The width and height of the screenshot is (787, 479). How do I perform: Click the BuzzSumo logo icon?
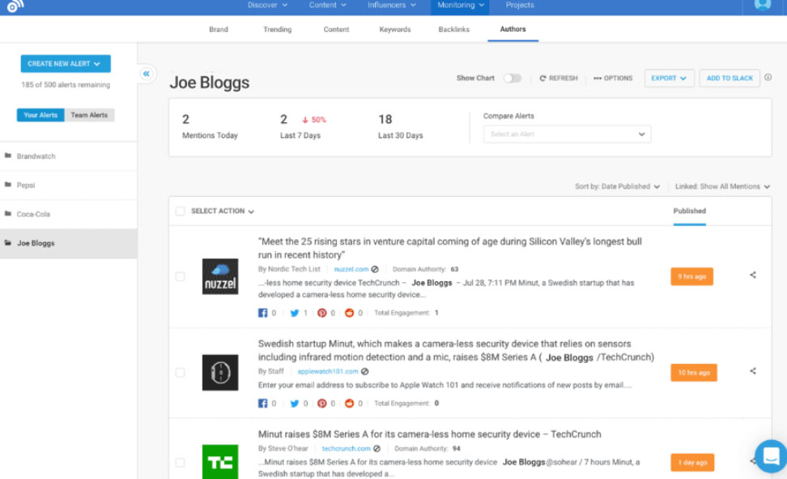click(15, 6)
